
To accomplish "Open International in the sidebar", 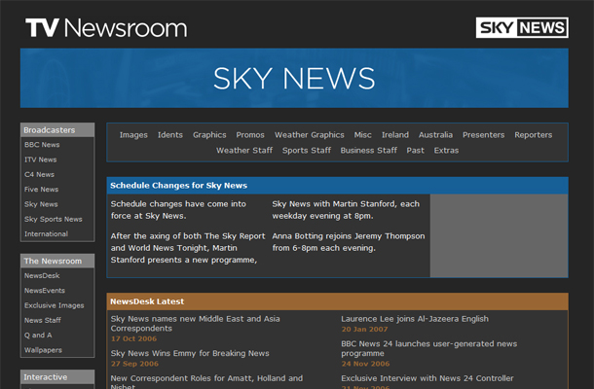I will [46, 233].
